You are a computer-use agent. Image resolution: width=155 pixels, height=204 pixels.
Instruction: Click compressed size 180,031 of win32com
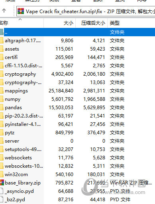point(96,175)
